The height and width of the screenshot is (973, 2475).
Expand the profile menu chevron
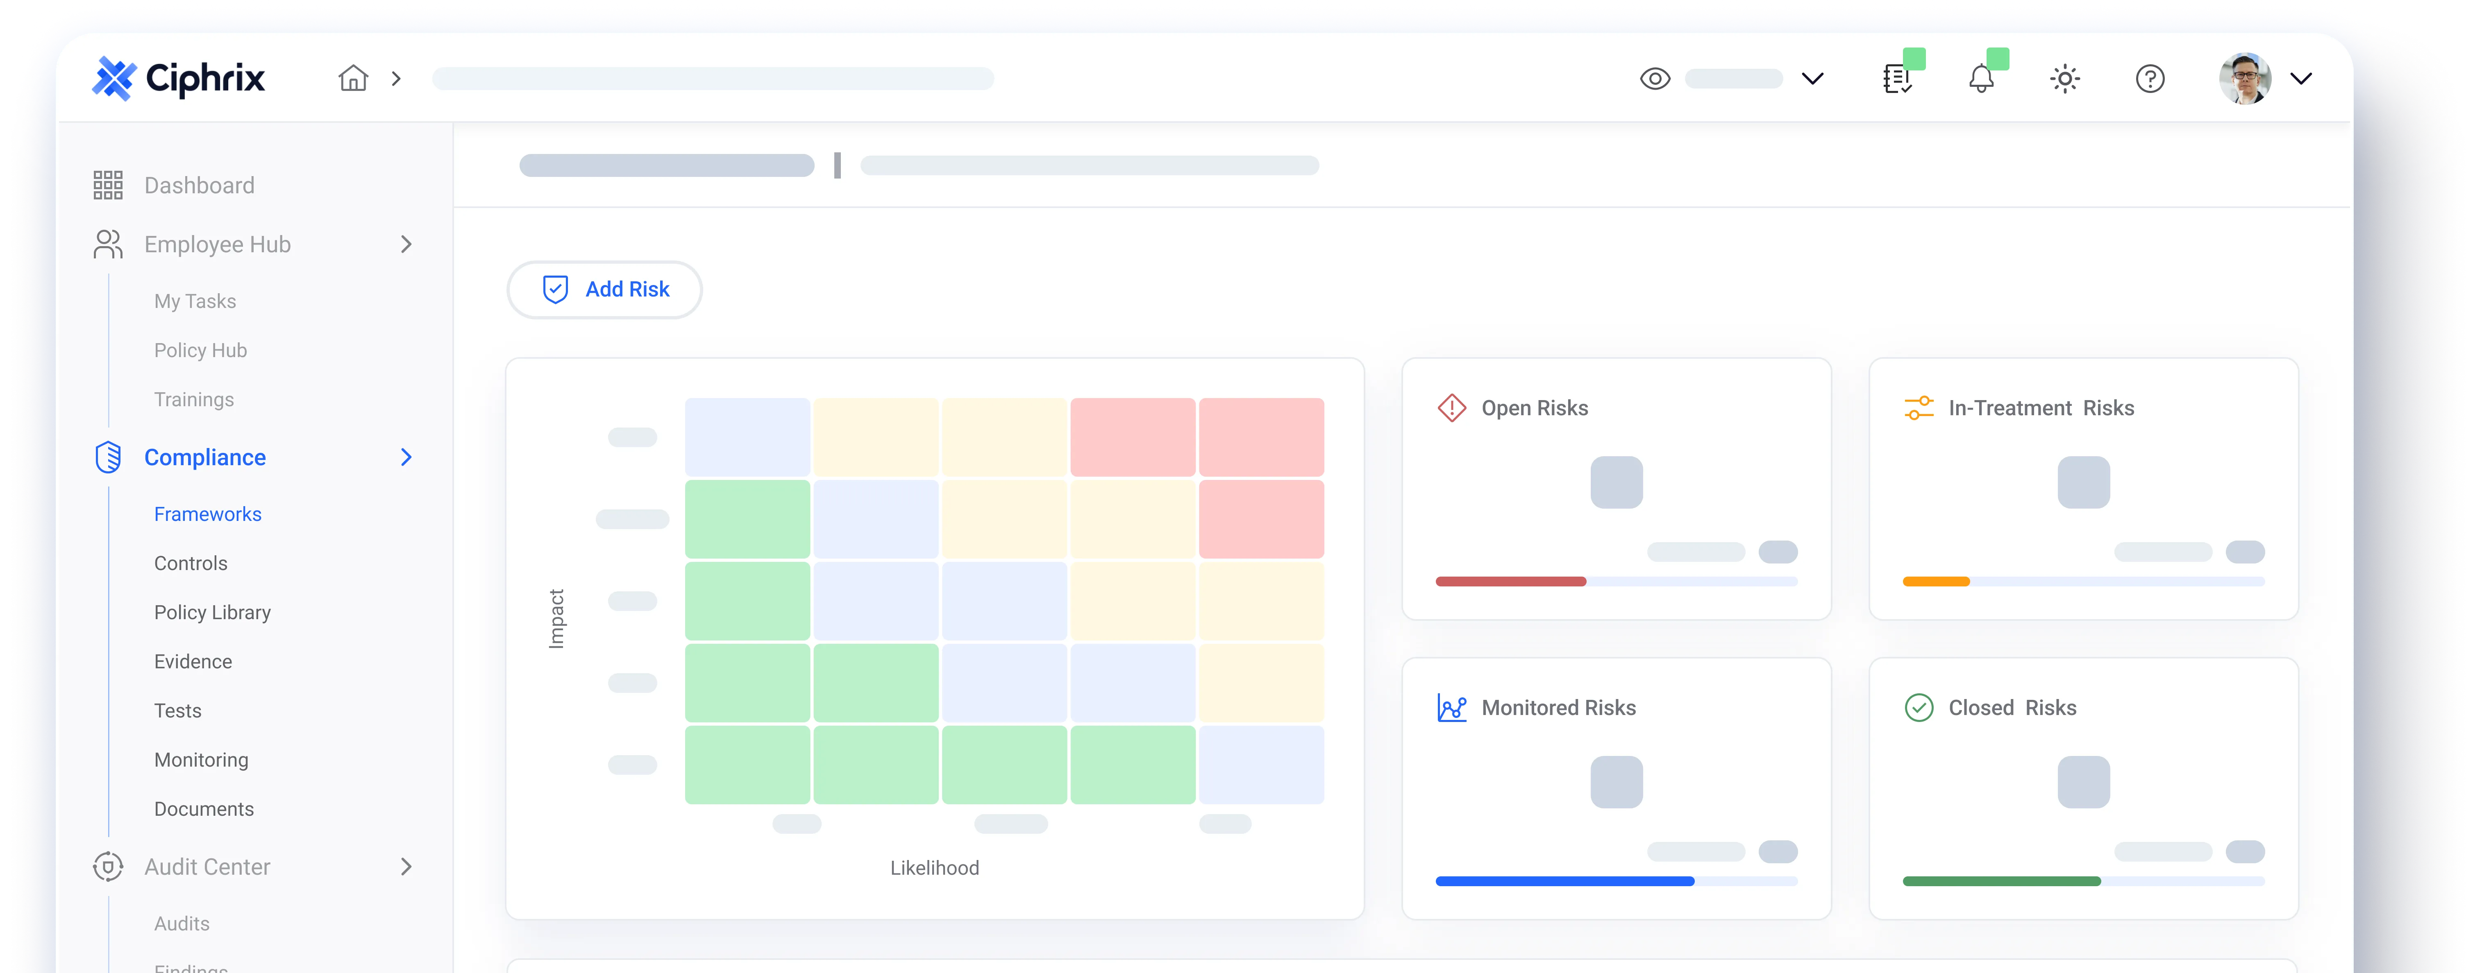point(2301,79)
